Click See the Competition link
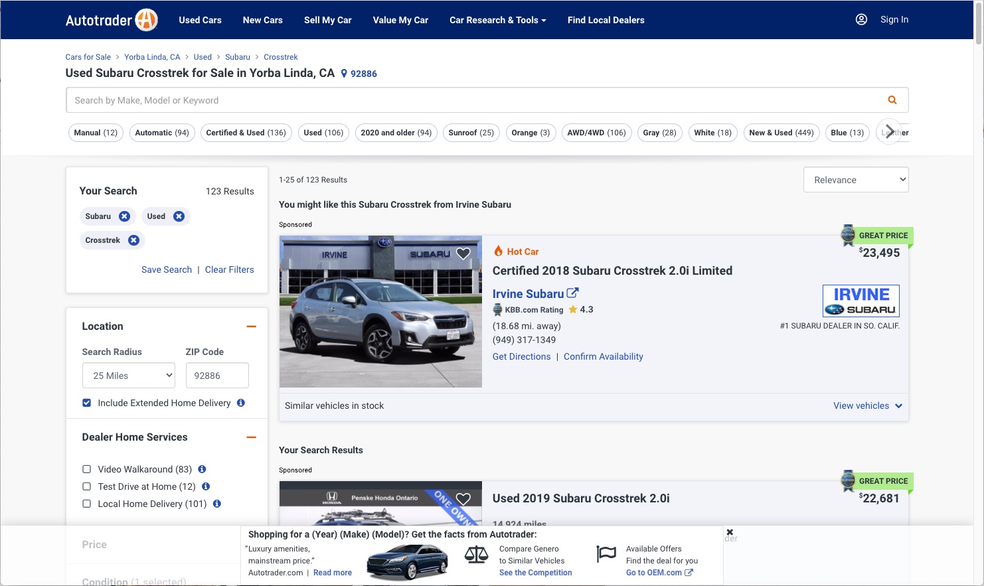This screenshot has width=984, height=586. (x=535, y=573)
